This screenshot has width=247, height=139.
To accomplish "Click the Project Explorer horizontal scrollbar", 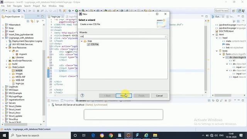I will coord(16,124).
